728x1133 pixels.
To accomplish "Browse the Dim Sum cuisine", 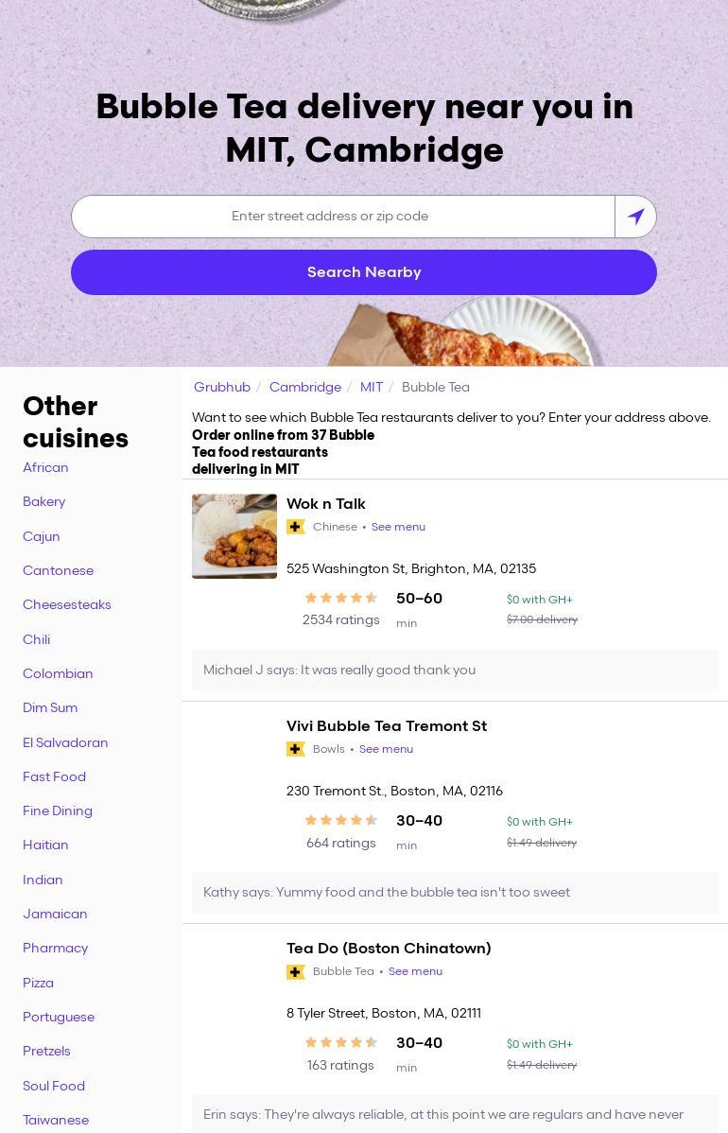I will [50, 707].
